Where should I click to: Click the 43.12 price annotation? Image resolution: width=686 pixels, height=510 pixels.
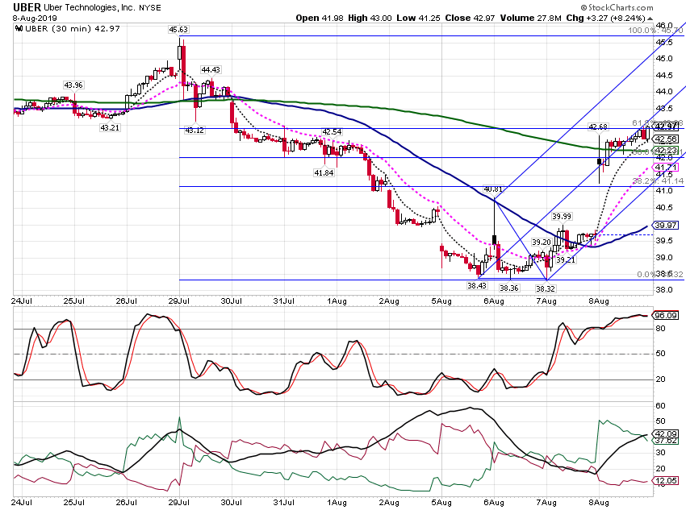195,131
